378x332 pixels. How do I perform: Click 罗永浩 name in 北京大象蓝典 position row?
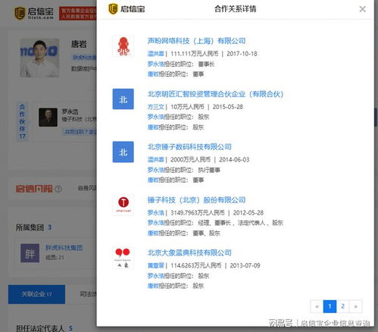[x=156, y=276]
